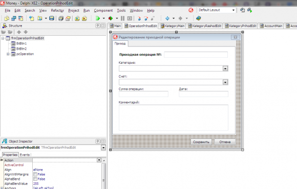Click the Pause toolbar icon
297x189 pixels.
click(122, 18)
